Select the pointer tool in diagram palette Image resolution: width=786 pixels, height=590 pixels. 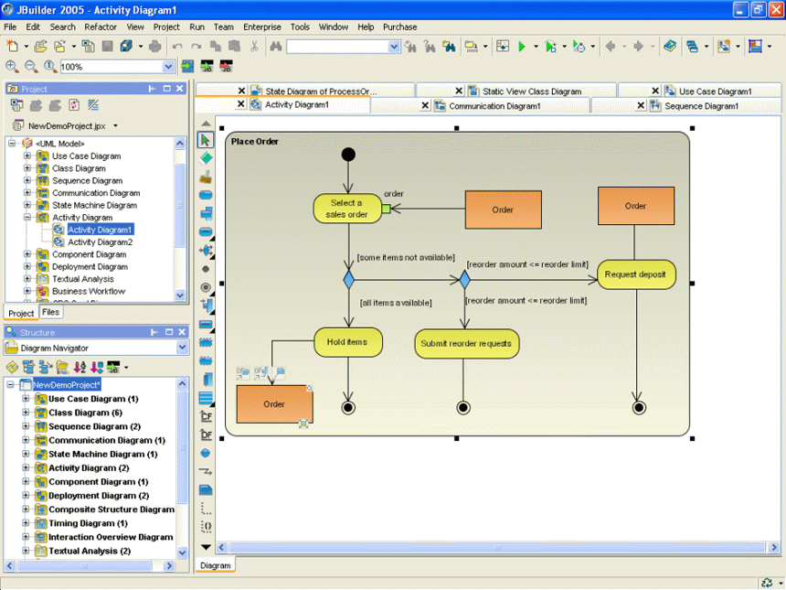coord(206,140)
